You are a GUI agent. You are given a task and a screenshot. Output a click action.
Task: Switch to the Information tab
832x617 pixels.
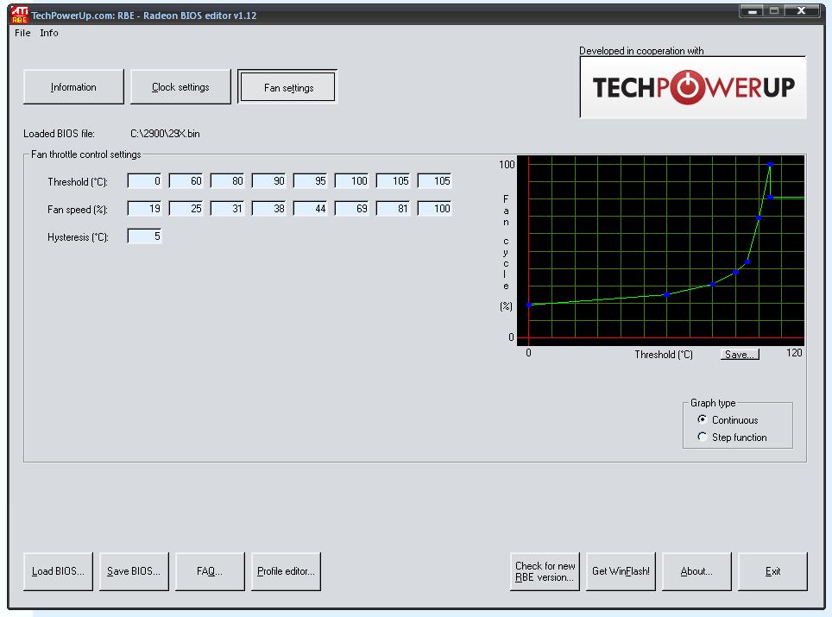point(73,86)
